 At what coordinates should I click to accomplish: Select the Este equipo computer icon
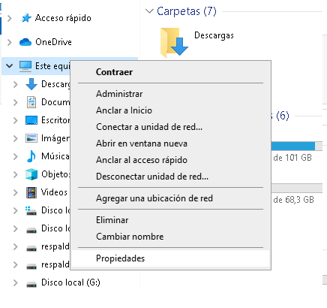click(25, 66)
